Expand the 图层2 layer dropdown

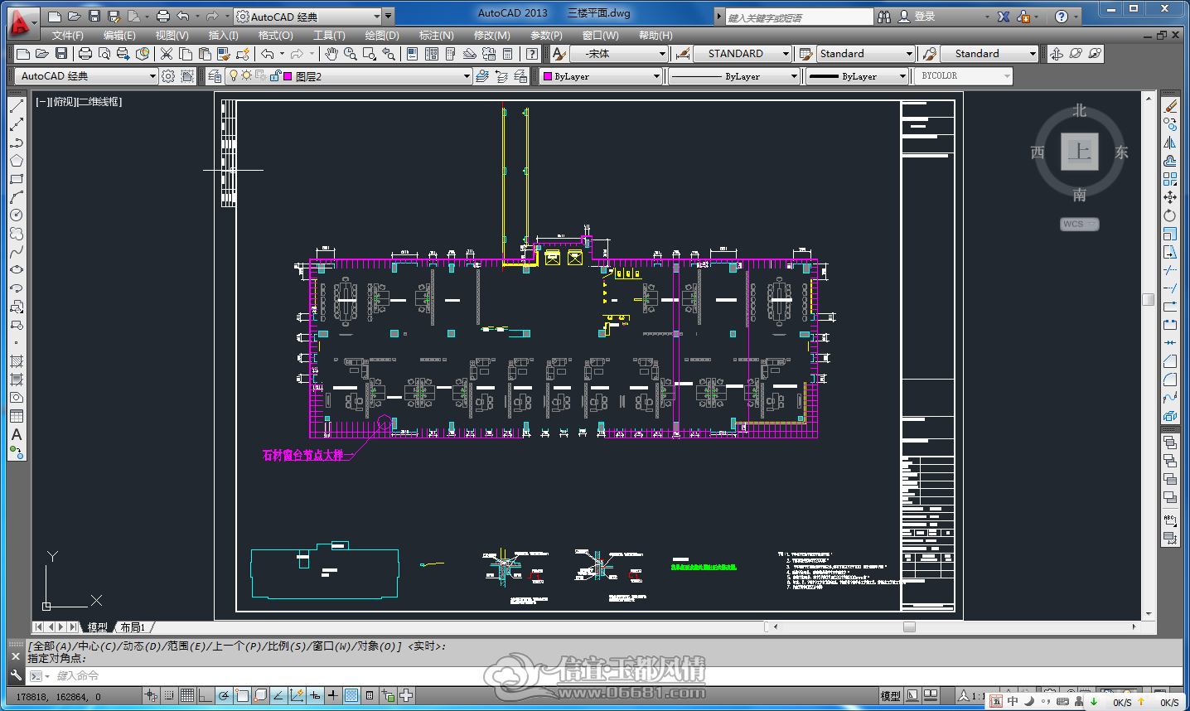pos(467,76)
